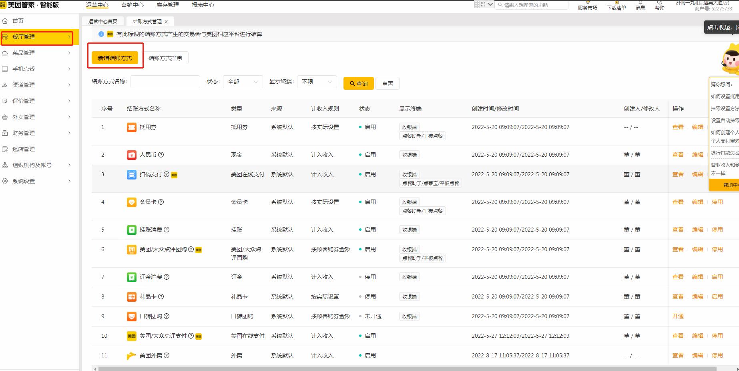Viewport: 739px width, 371px height.
Task: Click help question mark beside 挂账消费
Action: tap(167, 230)
